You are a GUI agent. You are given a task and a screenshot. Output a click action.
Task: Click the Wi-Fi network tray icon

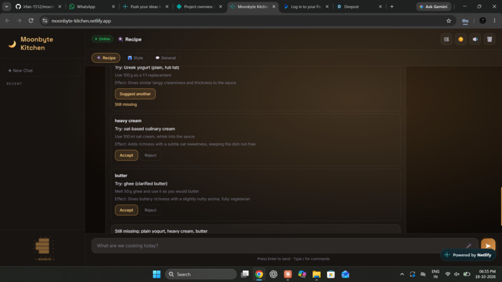pyautogui.click(x=448, y=275)
